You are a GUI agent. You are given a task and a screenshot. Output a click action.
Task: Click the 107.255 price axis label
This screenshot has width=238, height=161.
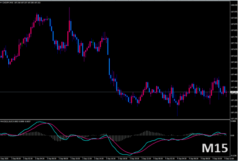[234, 100]
